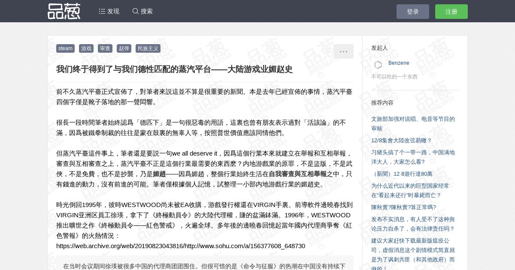
Task: Open 习猪头搞了个一带一路 recommendation
Action: coord(413,157)
